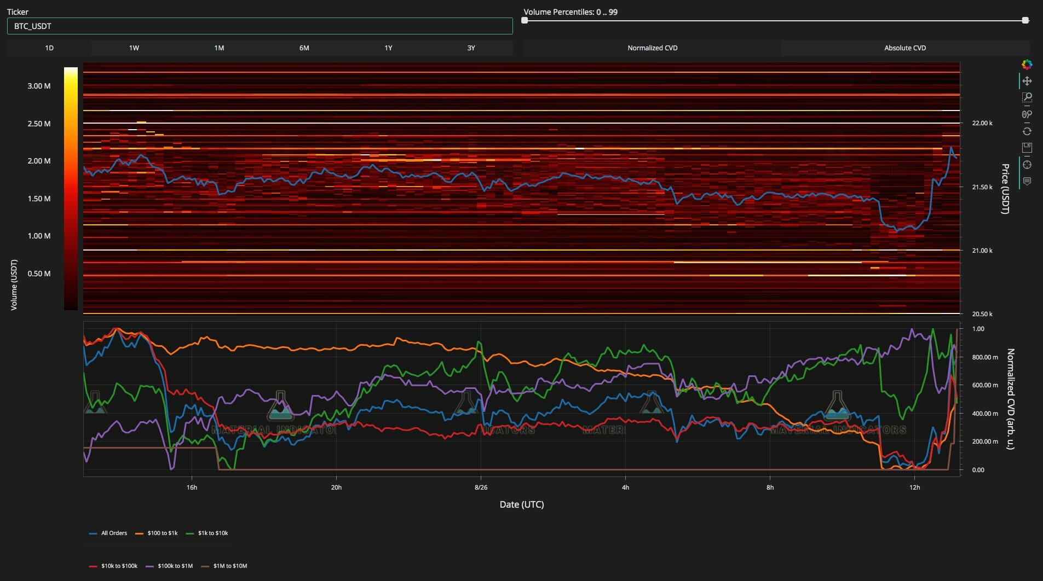Image resolution: width=1043 pixels, height=581 pixels.
Task: Click the 0.50 M volume scale label
Action: point(39,274)
